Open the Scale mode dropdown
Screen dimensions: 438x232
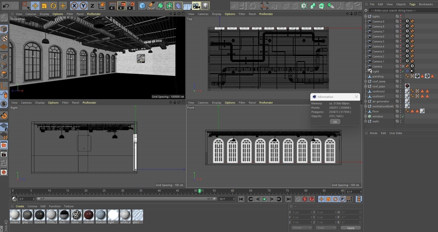coord(326,228)
